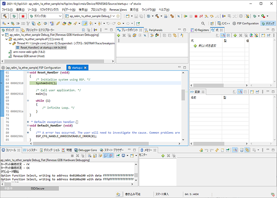277x198 pixels.
Task: Click the search magnifier icon in toolbar
Action: tap(203, 23)
